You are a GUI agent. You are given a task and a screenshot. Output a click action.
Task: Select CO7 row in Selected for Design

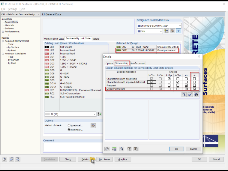(x=148, y=47)
